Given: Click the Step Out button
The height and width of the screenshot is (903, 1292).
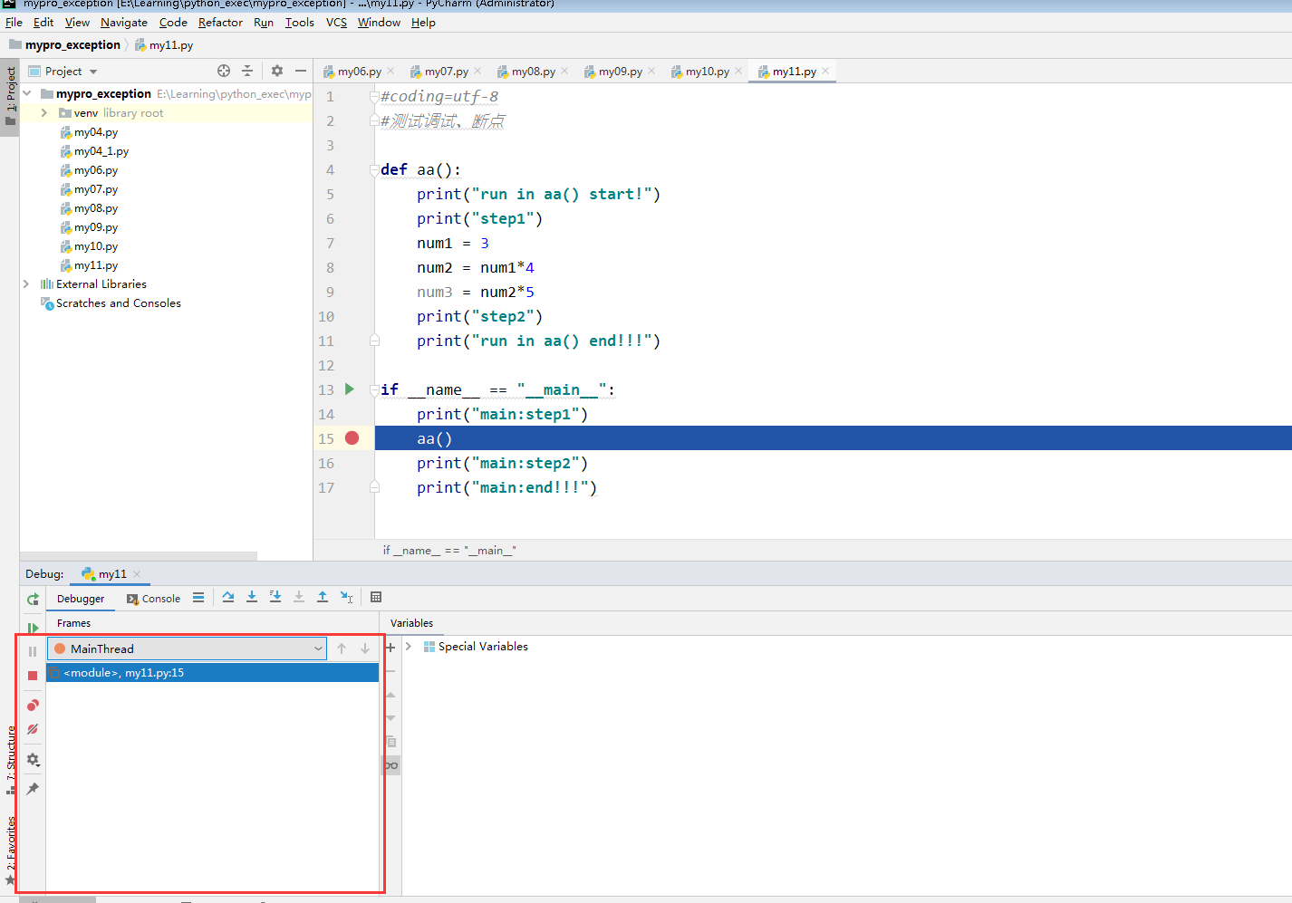Looking at the screenshot, I should click(x=323, y=597).
